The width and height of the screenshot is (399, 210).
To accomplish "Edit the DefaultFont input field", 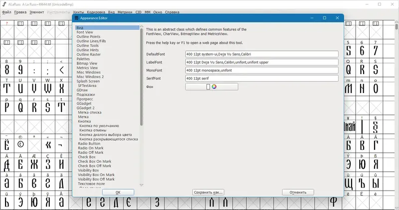I will pyautogui.click(x=262, y=54).
